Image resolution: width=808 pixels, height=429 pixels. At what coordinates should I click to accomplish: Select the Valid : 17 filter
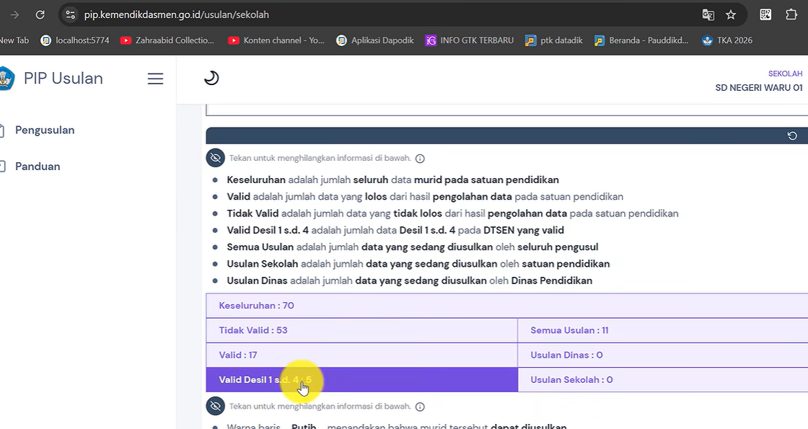click(x=361, y=355)
